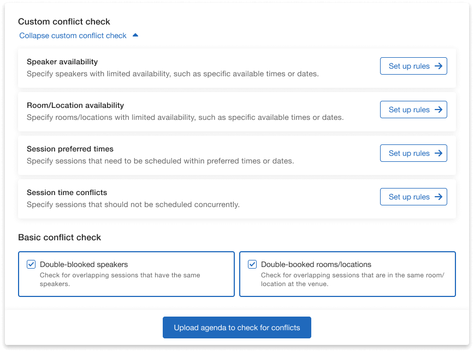Click the Room/Location availability row title
474x352 pixels.
pos(75,105)
